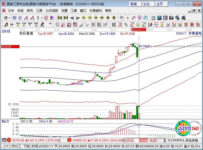Open the 日 period dropdown arrow

click(x=10, y=18)
